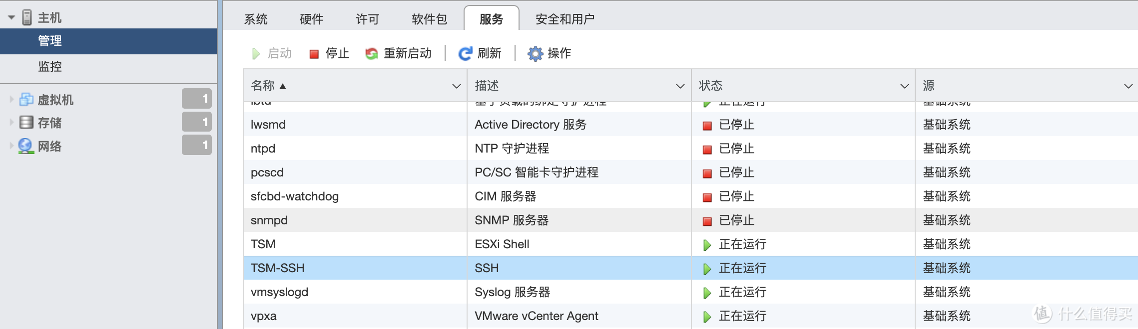Click the Refresh (刷新) arrow icon
Viewport: 1138px width, 329px height.
[465, 54]
